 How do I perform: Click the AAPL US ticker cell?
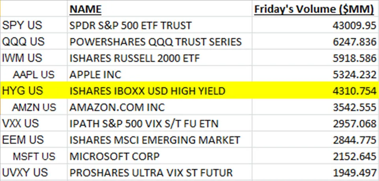pyautogui.click(x=34, y=74)
